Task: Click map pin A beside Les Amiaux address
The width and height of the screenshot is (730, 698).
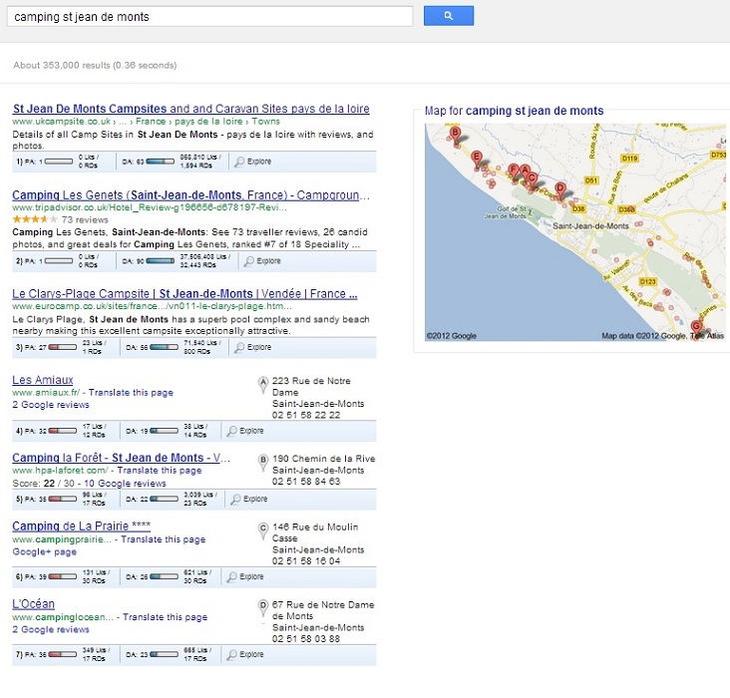Action: [x=263, y=385]
